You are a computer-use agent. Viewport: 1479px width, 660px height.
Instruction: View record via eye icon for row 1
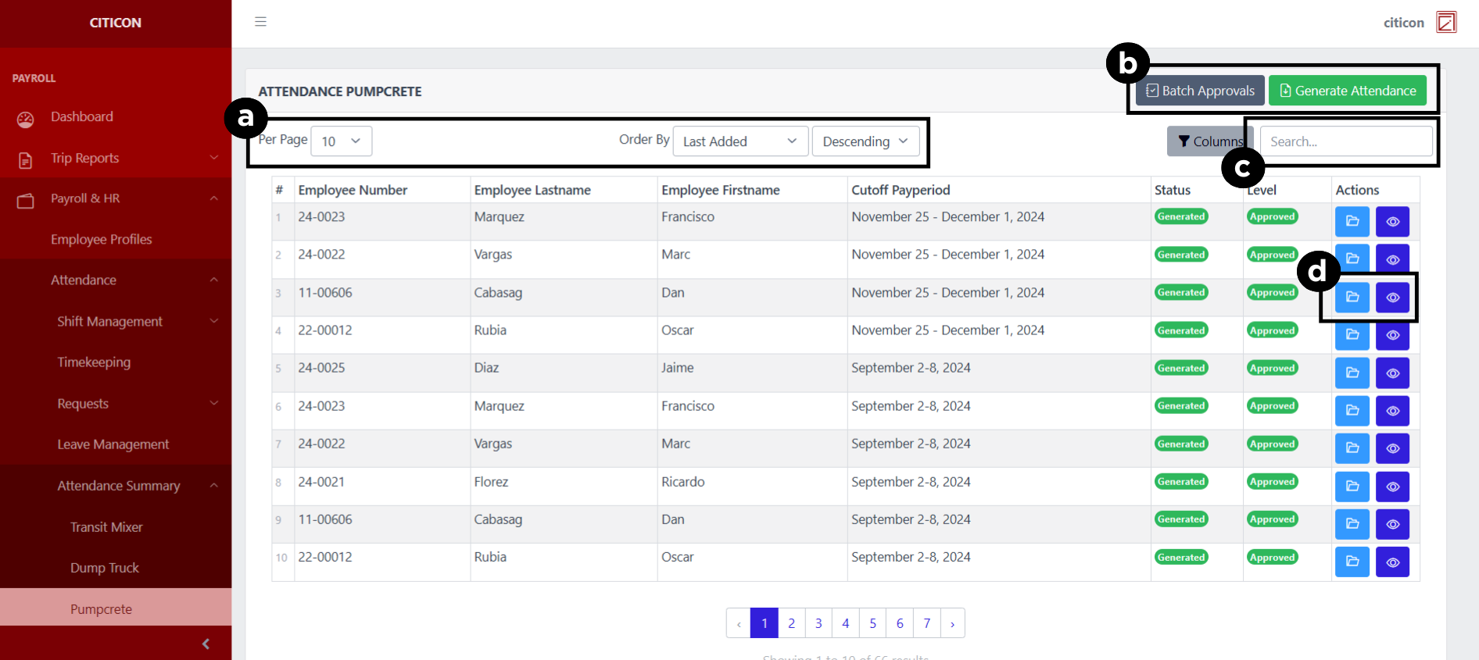(x=1392, y=222)
